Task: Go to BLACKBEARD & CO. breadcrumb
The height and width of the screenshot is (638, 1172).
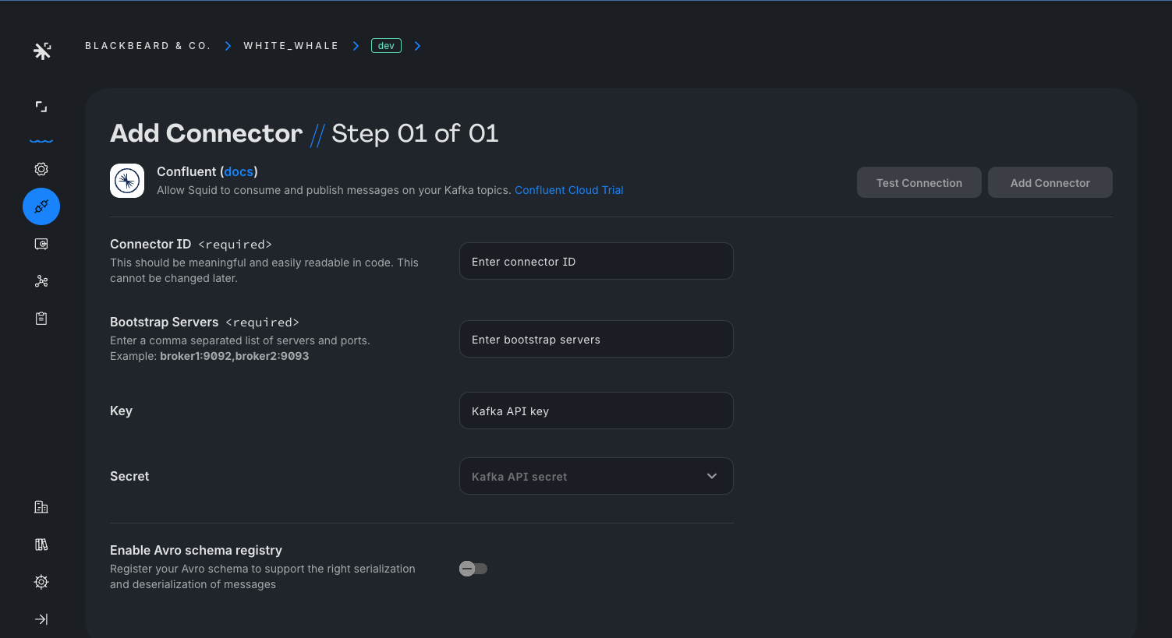Action: tap(148, 46)
